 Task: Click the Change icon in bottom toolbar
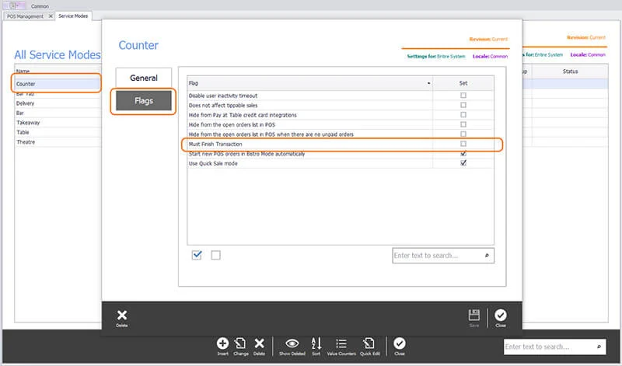pyautogui.click(x=240, y=343)
